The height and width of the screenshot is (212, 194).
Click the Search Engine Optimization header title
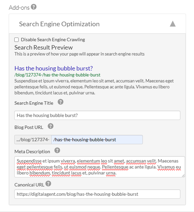[x=59, y=24]
